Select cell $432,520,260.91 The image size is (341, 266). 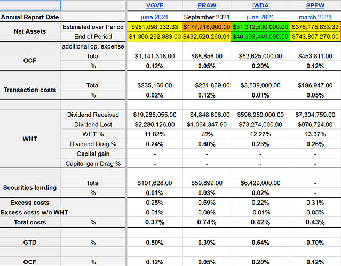click(x=207, y=36)
